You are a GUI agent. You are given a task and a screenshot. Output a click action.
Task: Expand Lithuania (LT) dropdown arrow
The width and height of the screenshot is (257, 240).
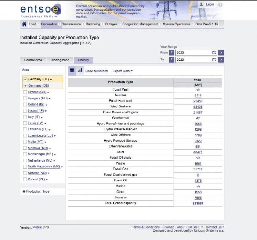[x=50, y=130]
